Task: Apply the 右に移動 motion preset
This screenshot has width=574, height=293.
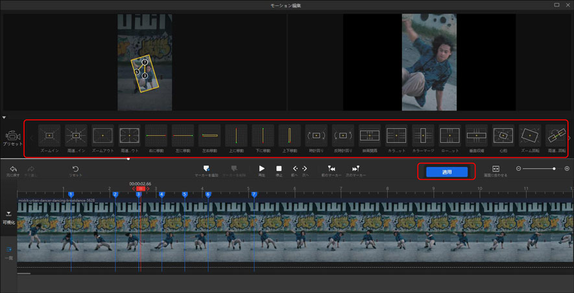Action: [156, 135]
